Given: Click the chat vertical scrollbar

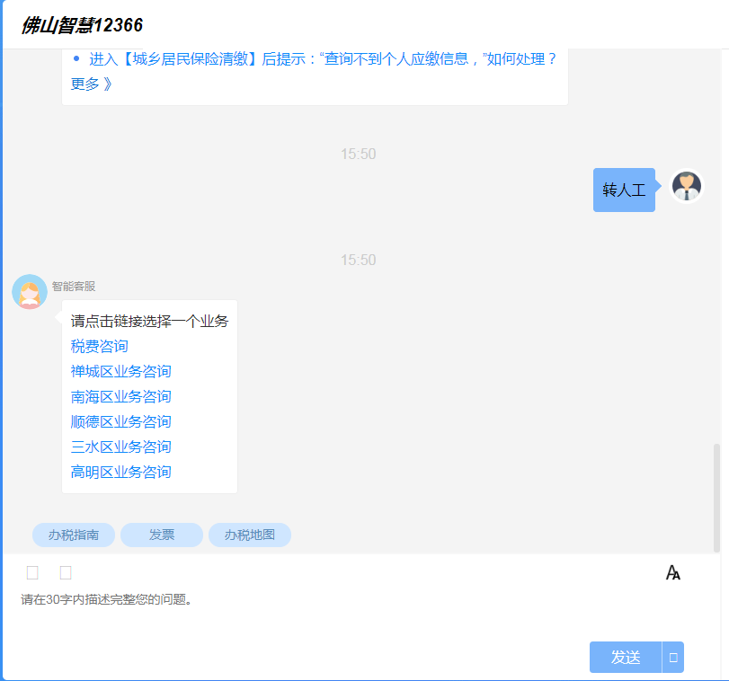Looking at the screenshot, I should click(x=716, y=498).
